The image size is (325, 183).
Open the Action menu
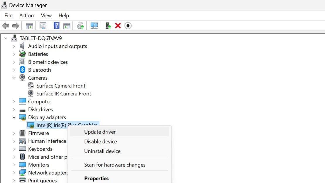26,16
